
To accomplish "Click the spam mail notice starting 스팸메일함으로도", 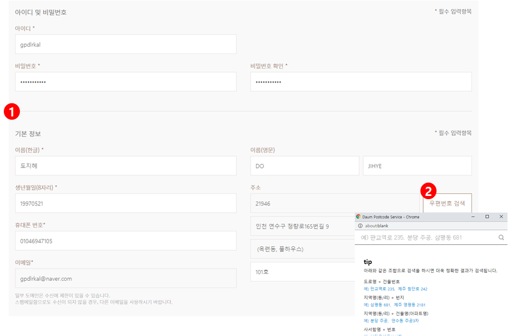I will [x=94, y=302].
